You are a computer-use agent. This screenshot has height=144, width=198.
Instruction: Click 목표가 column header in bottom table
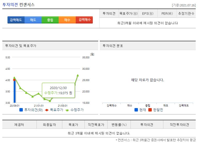tap(73, 125)
